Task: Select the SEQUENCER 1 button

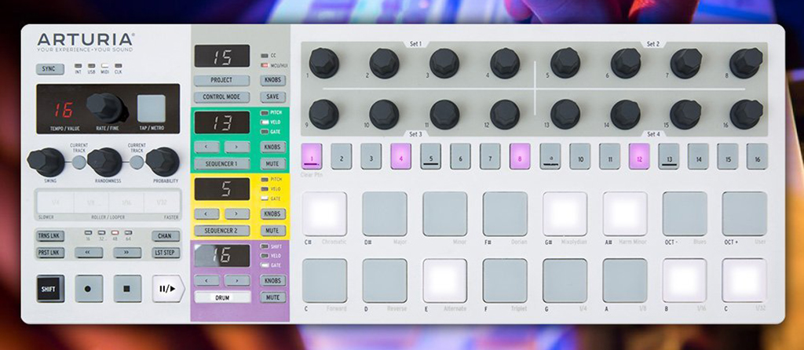Action: pos(222,165)
